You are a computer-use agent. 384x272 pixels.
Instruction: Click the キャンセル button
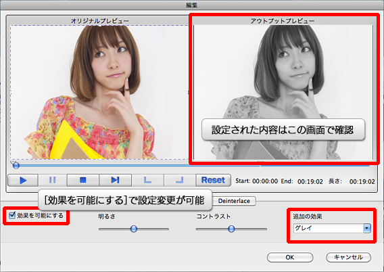[x=348, y=257]
